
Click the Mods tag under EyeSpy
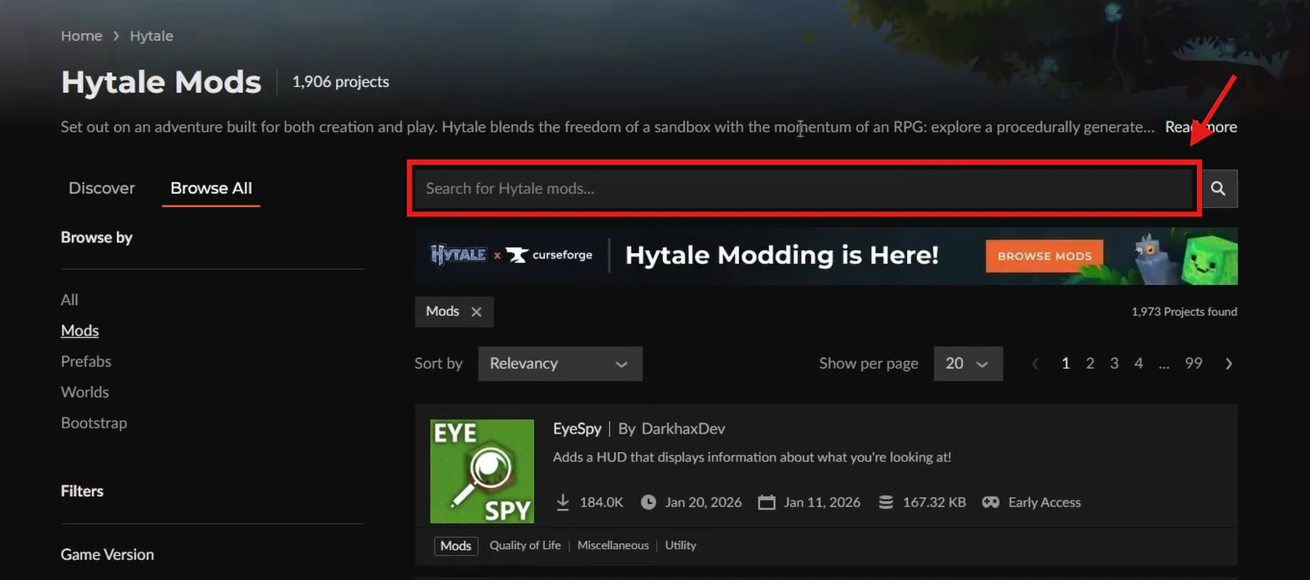coord(456,546)
